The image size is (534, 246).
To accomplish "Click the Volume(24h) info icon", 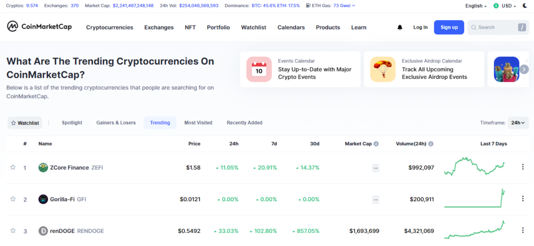I will pos(431,144).
